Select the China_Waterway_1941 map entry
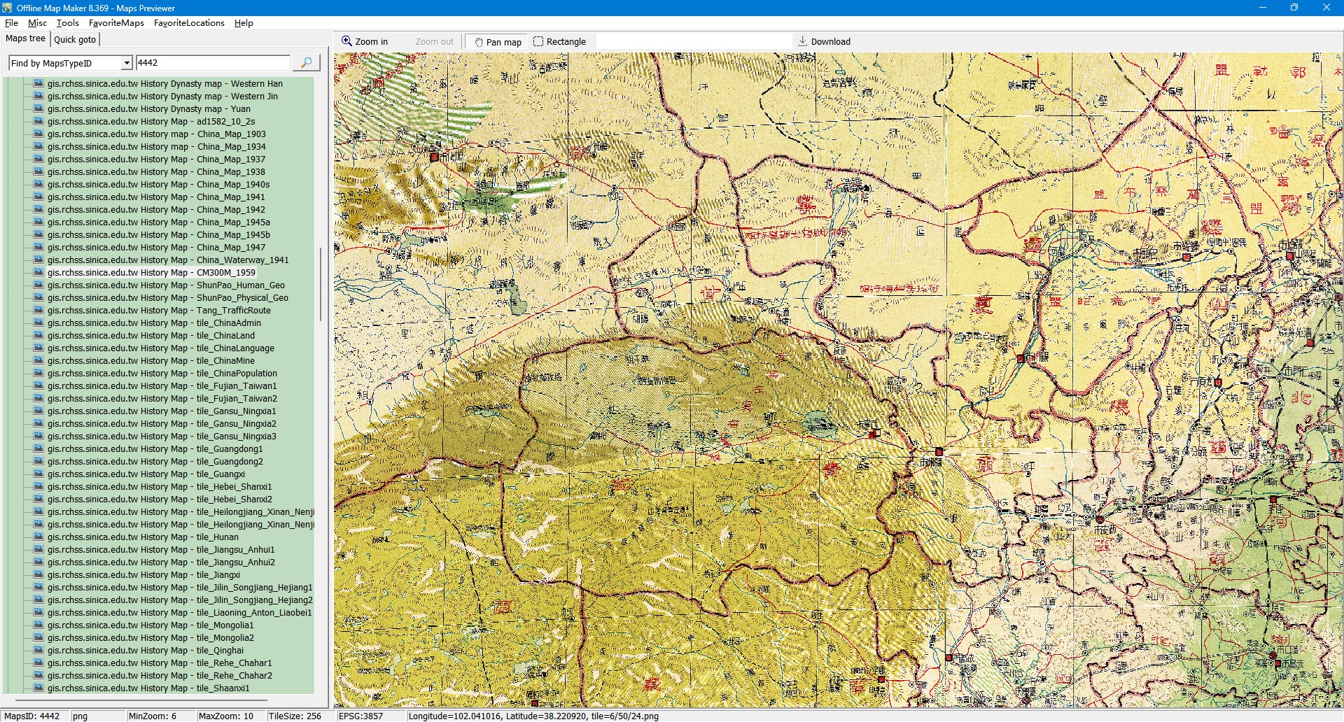Screen dimensions: 1344x722 pos(168,260)
